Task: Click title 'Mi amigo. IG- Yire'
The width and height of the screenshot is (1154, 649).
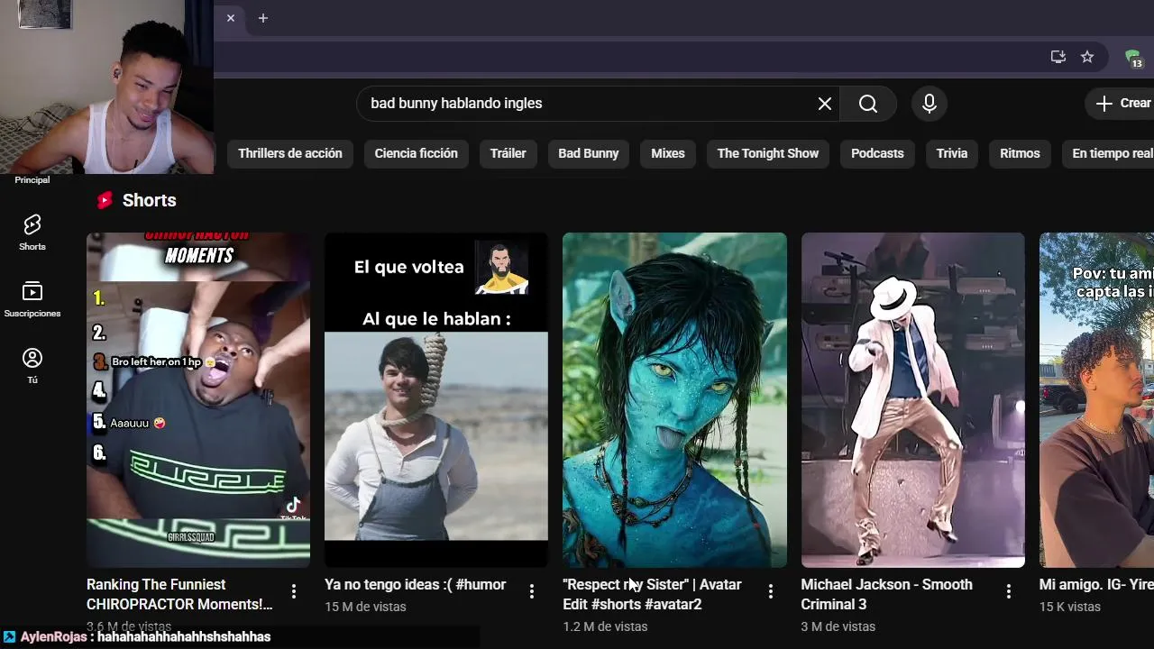Action: click(x=1096, y=585)
